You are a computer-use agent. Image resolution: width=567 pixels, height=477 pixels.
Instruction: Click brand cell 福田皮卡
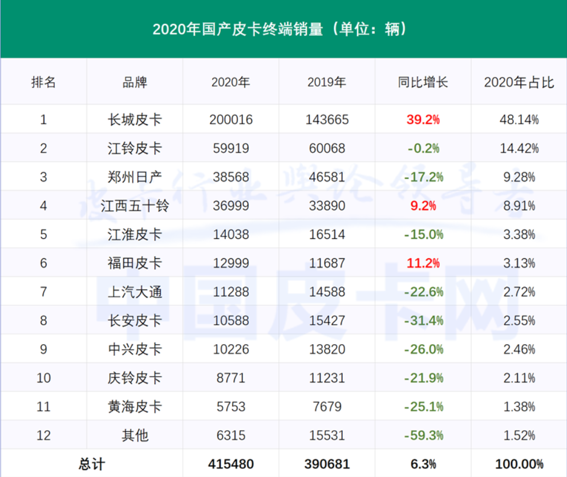tap(135, 263)
